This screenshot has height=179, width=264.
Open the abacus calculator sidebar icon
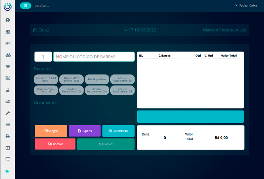7,78
